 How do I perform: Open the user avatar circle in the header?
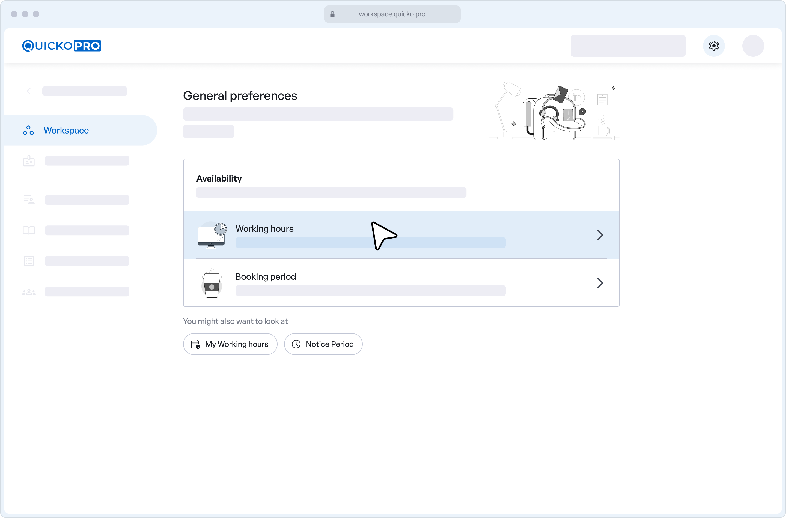tap(753, 46)
